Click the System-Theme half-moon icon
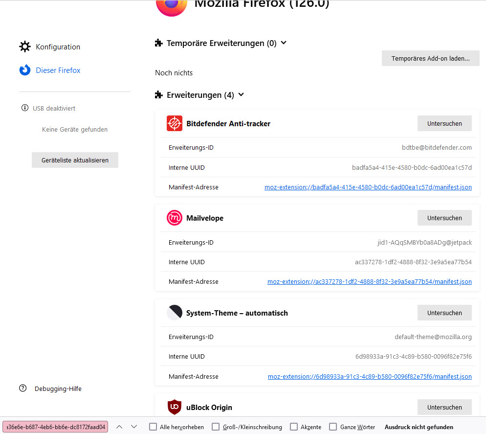The image size is (486, 434). [175, 313]
